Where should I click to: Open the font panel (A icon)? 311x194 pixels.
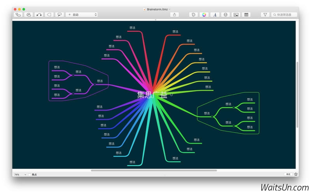click(x=215, y=15)
